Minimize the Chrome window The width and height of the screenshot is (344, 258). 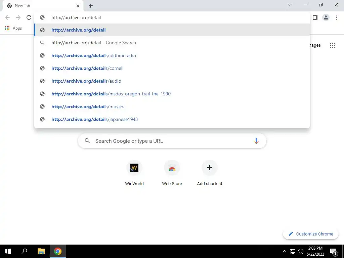(305, 5)
